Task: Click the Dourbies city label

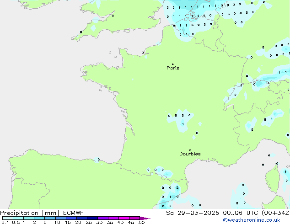Action: coord(190,154)
